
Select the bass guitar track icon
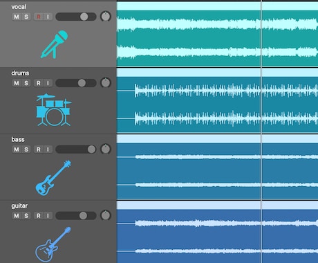tap(53, 178)
